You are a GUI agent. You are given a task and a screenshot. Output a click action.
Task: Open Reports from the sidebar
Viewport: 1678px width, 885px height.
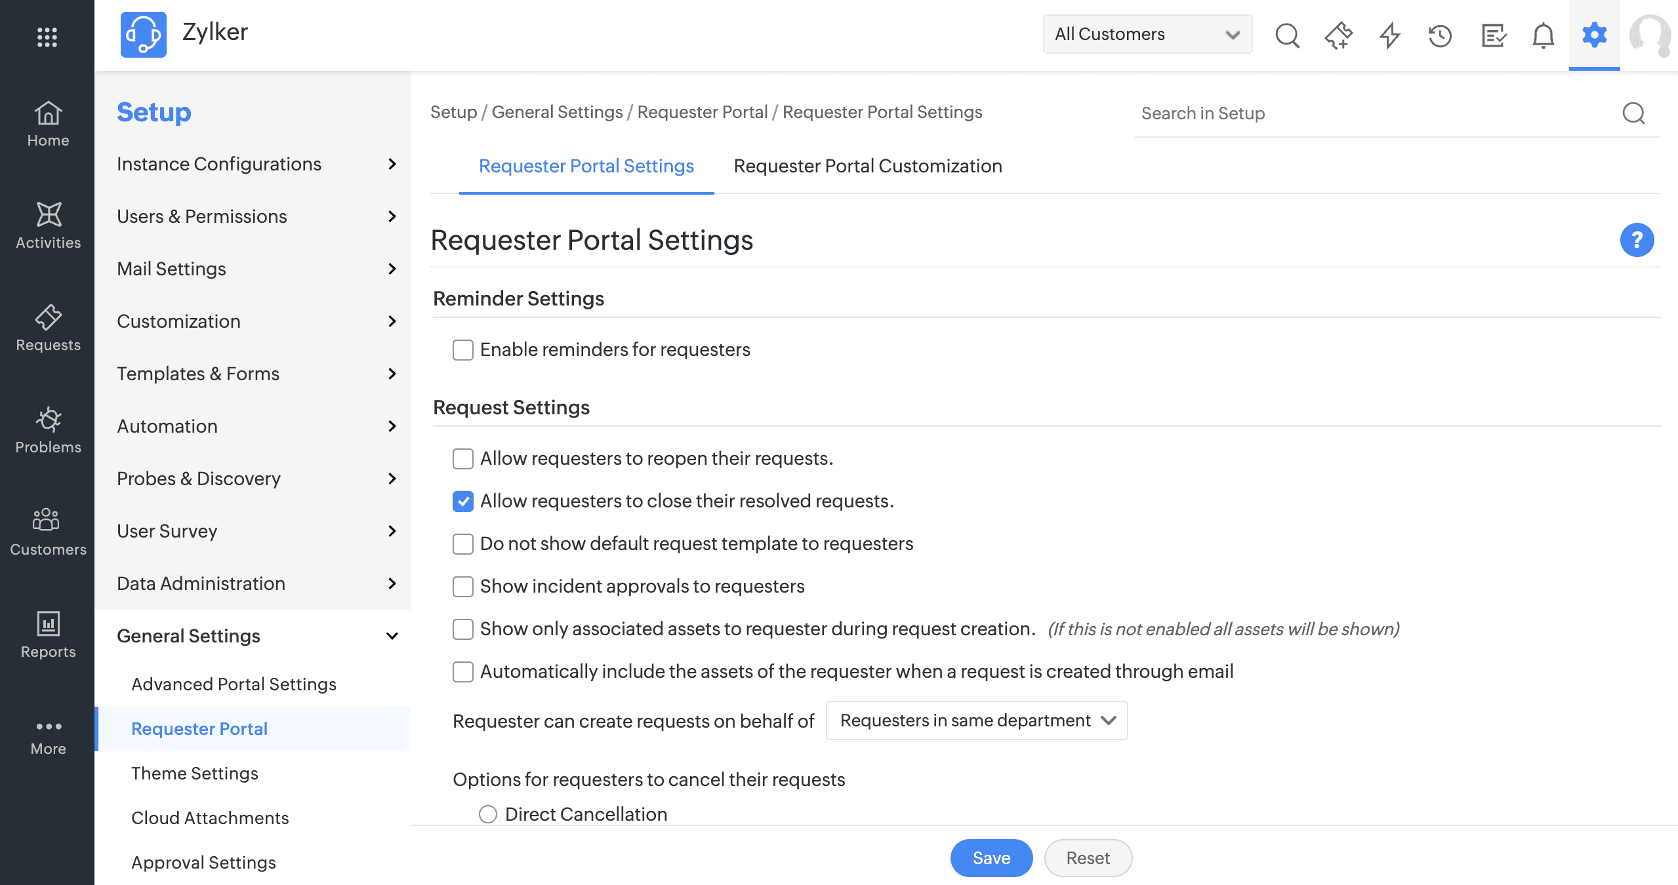(x=48, y=635)
